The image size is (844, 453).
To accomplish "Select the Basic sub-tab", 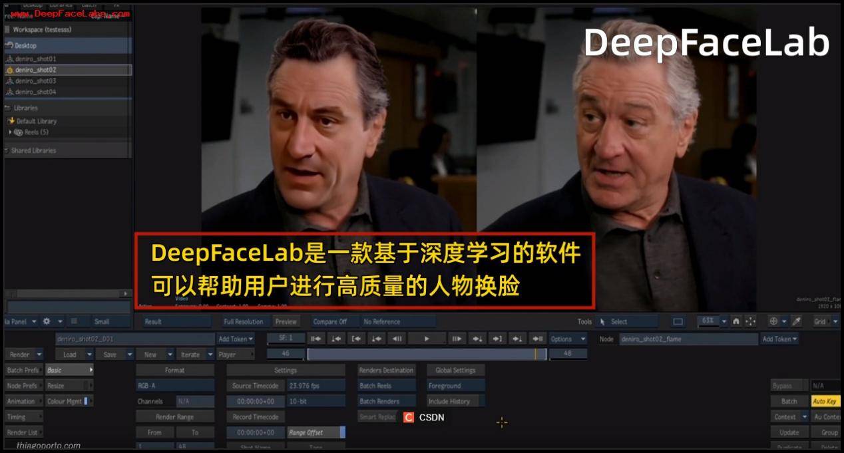I will pyautogui.click(x=69, y=370).
